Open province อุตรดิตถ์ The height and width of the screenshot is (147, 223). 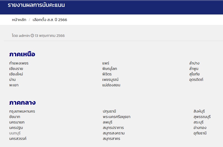196,80
